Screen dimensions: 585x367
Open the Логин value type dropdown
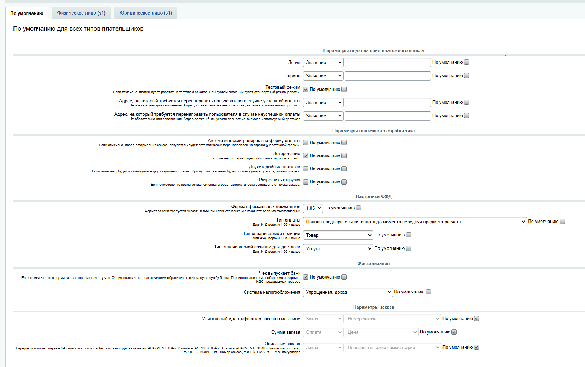pyautogui.click(x=323, y=62)
